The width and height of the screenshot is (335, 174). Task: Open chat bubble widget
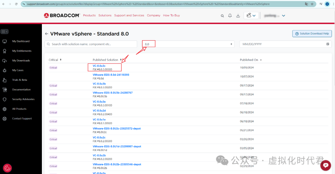click(326, 165)
